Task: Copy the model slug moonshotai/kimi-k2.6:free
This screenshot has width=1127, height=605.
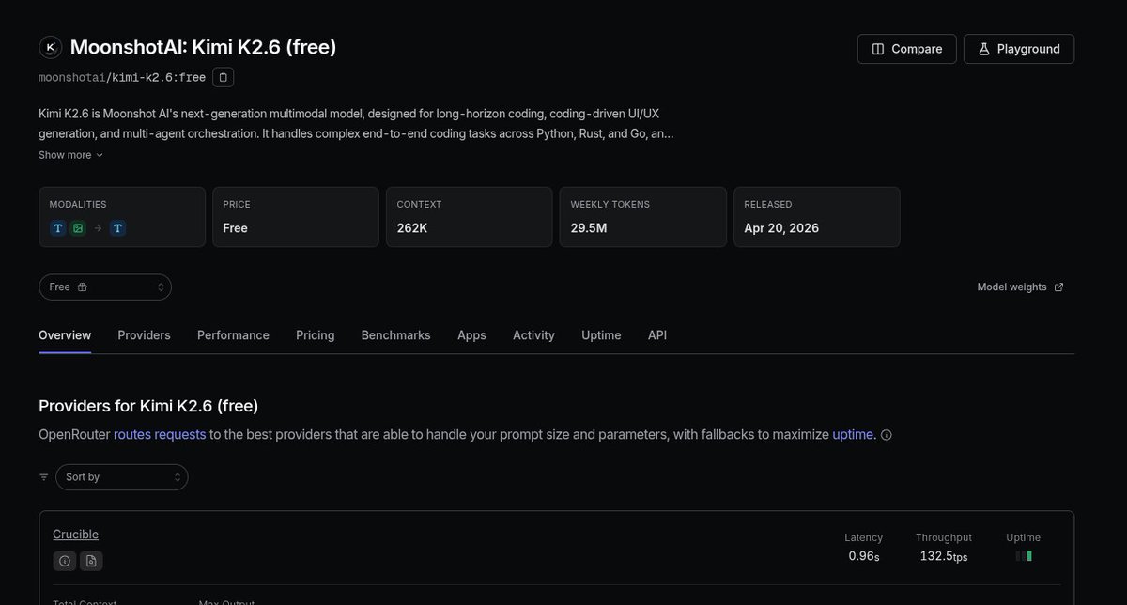Action: click(x=223, y=77)
